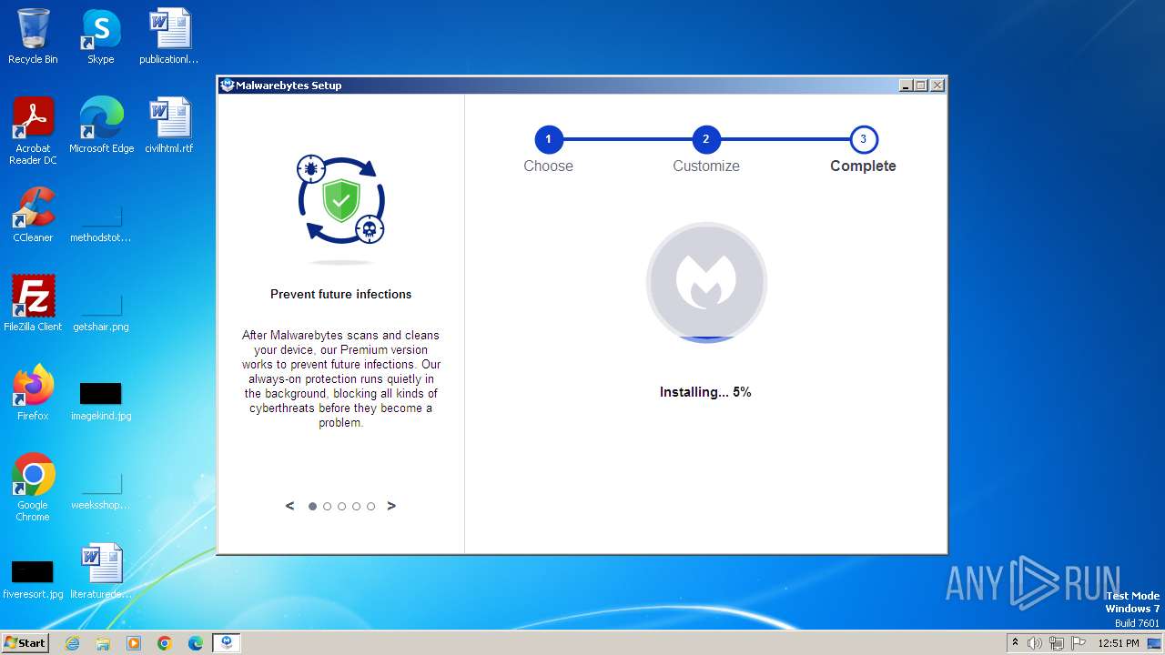Screen dimensions: 1165x655
Task: Select the second carousel dot
Action: [x=327, y=507]
